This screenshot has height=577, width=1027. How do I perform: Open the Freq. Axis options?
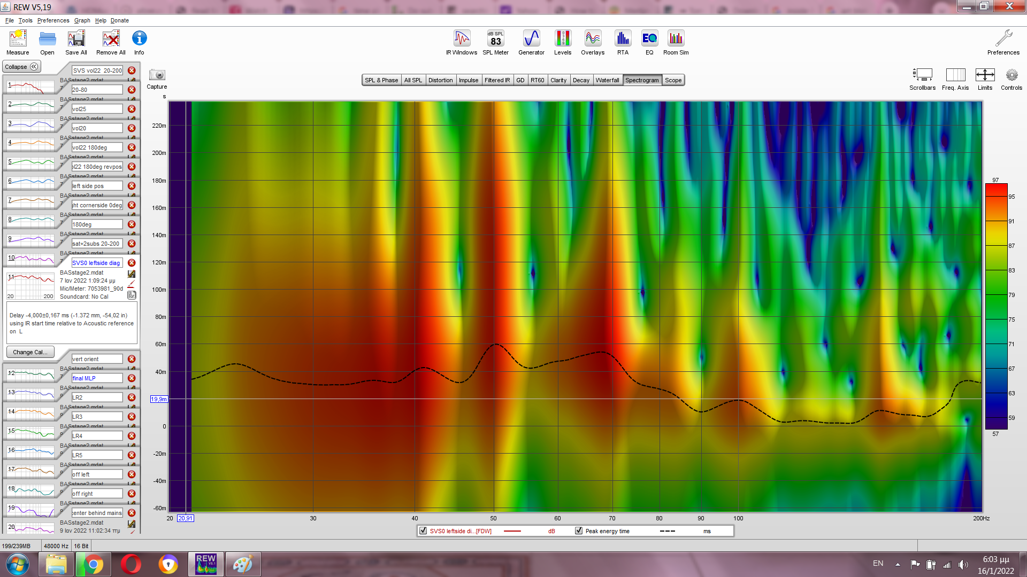[x=955, y=75]
